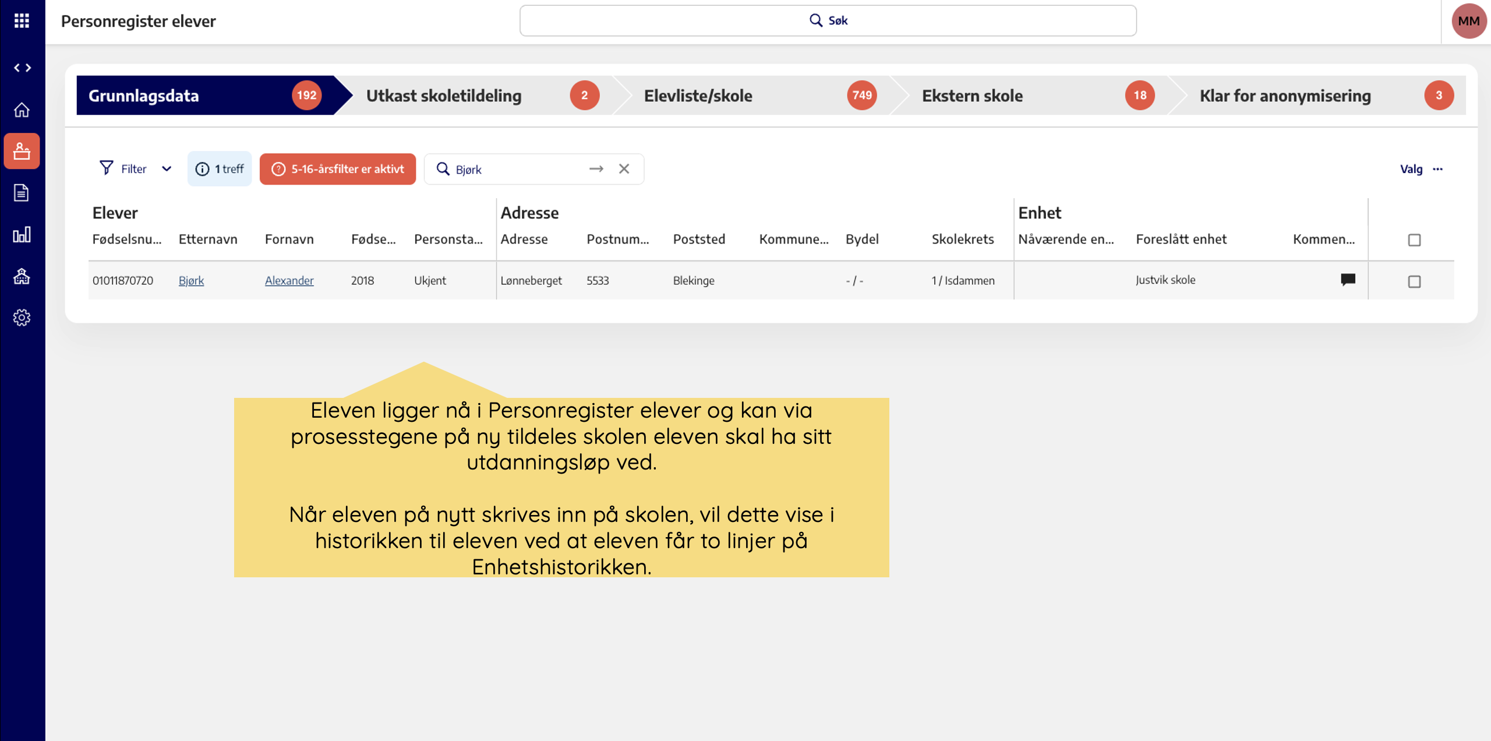Click the 2018 birth year cell
This screenshot has height=741, width=1491.
click(362, 280)
